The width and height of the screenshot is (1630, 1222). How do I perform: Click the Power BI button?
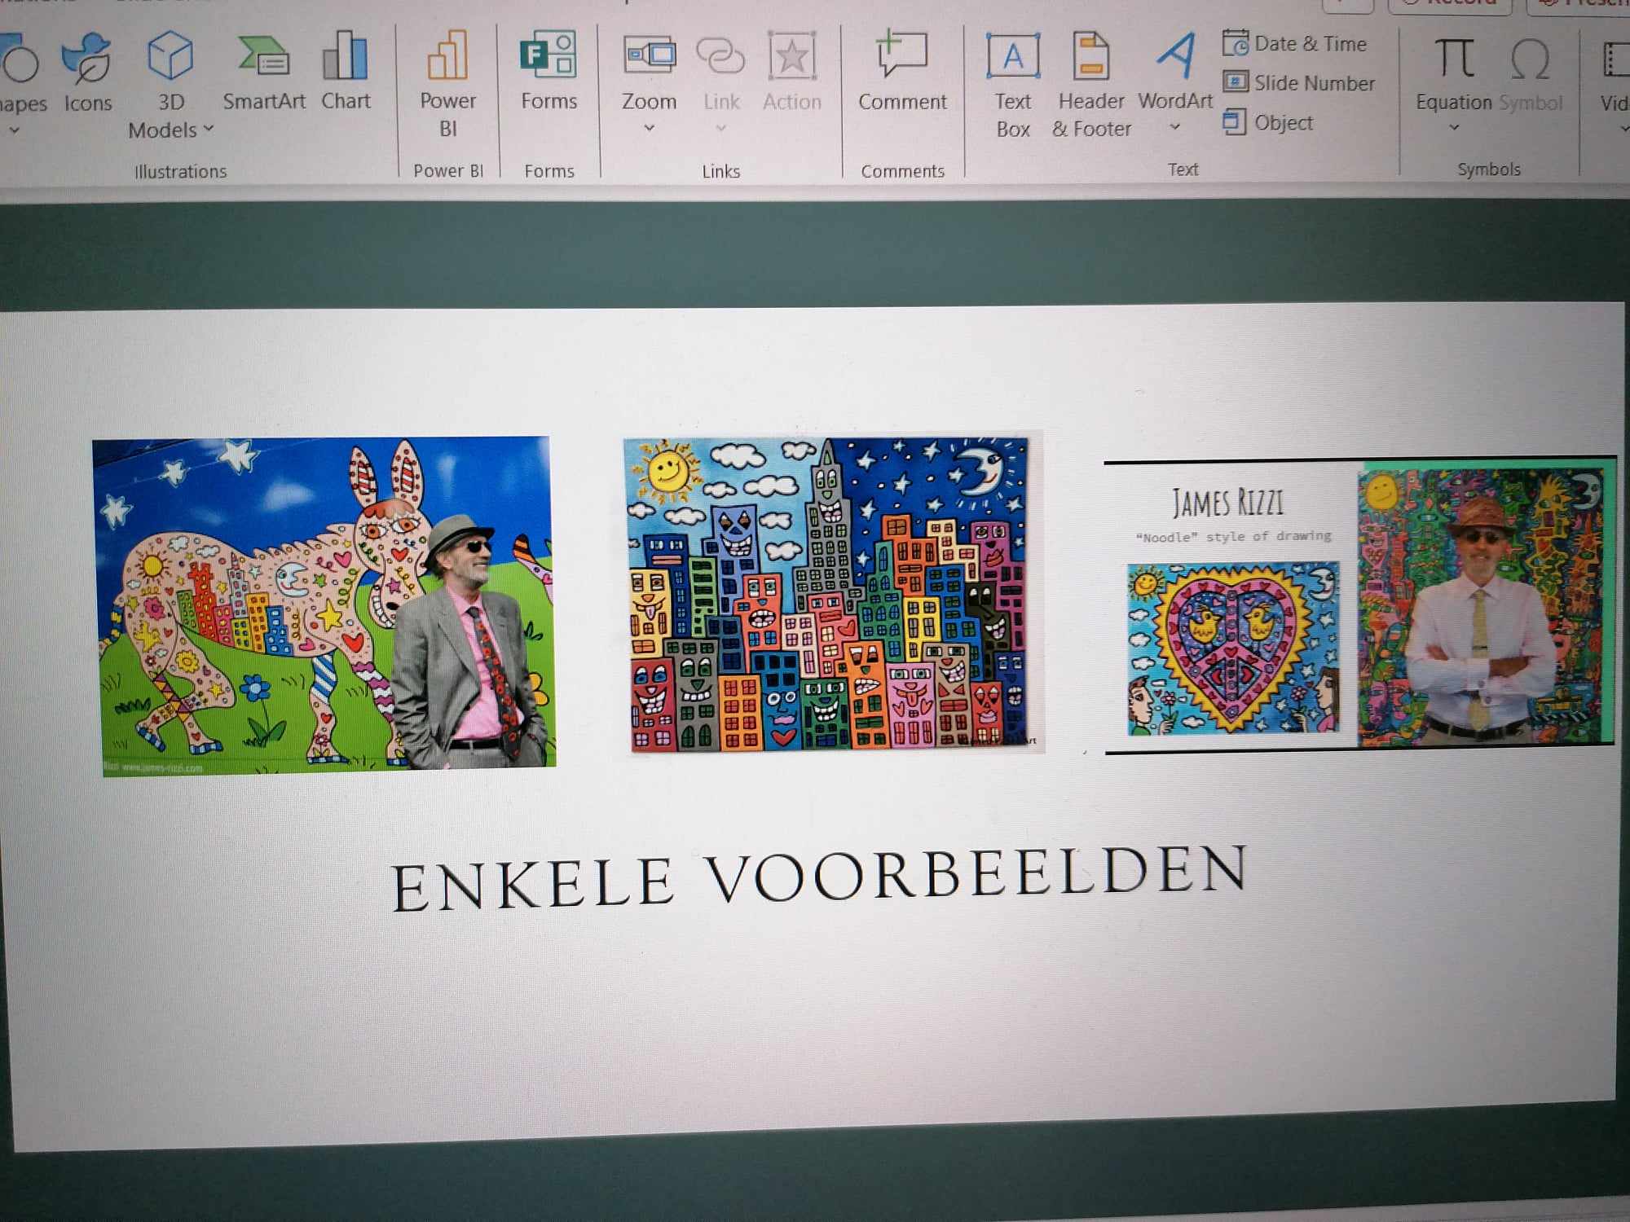tap(447, 84)
